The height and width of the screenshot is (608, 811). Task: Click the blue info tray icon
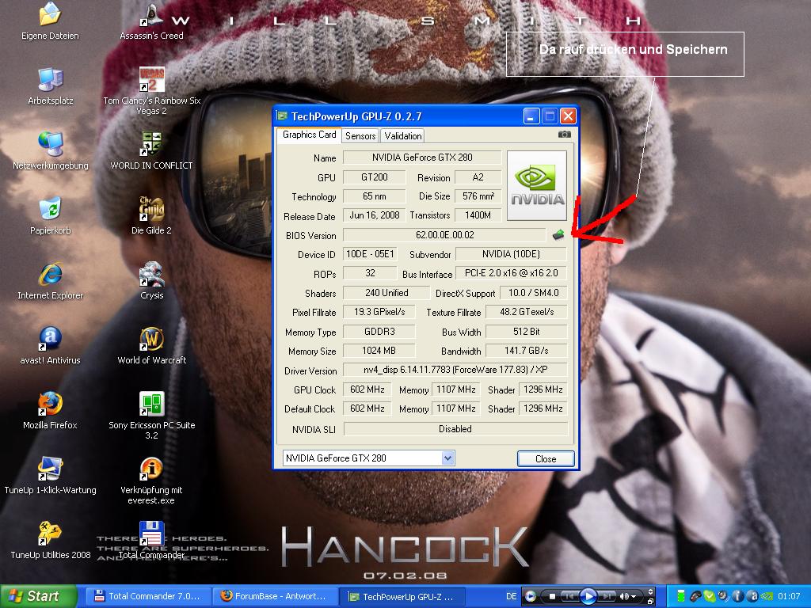[x=738, y=596]
